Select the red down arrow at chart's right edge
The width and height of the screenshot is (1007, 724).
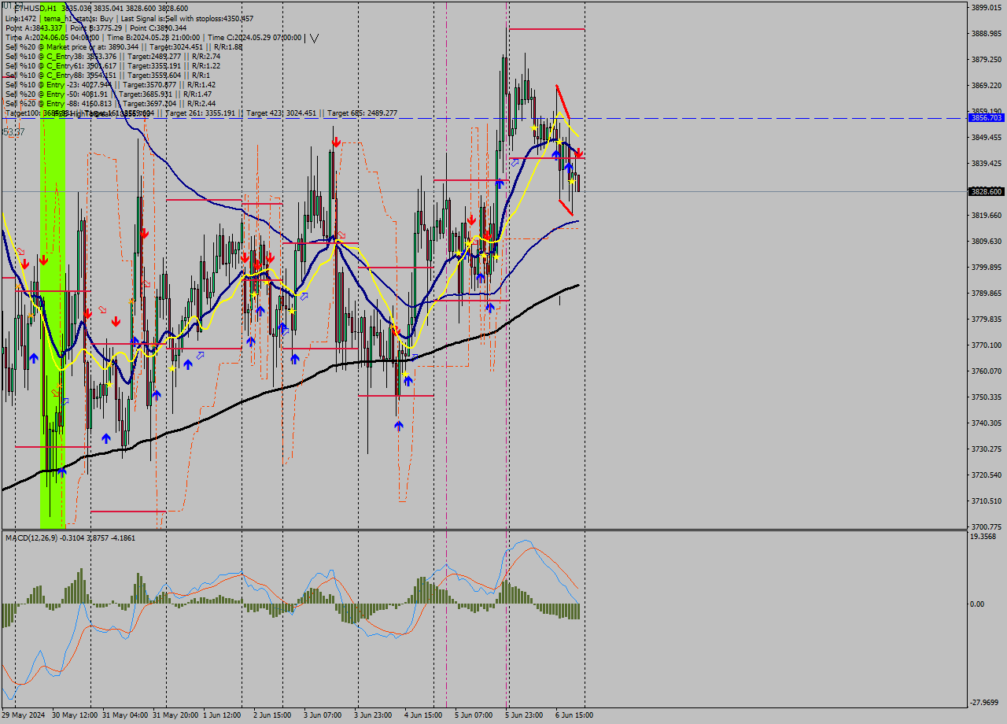click(579, 153)
